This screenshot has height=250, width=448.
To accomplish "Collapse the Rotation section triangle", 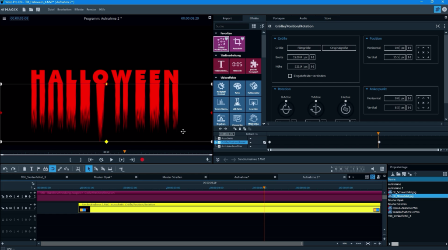I will [x=275, y=89].
